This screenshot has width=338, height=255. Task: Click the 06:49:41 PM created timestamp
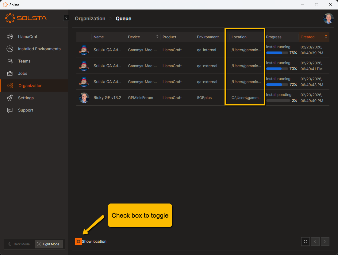click(x=312, y=69)
